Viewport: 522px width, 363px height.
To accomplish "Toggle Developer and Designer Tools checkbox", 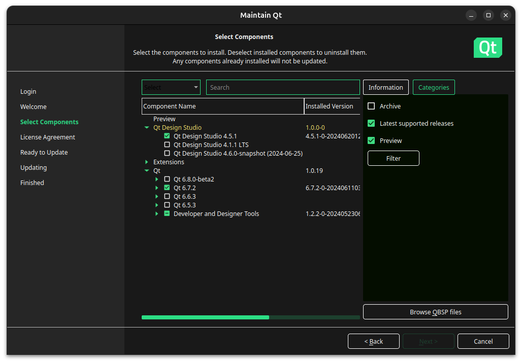I will (x=167, y=214).
